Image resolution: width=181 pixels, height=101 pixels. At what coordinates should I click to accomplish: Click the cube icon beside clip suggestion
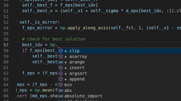click(61, 51)
